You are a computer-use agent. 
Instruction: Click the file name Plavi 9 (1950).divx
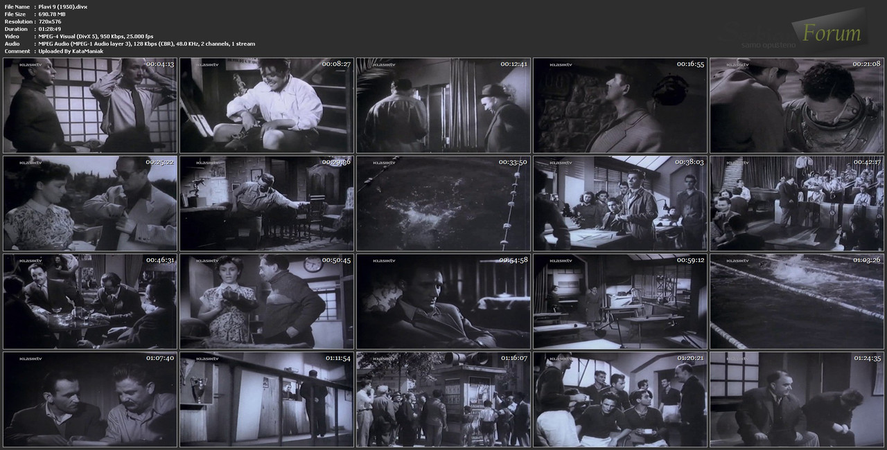63,6
